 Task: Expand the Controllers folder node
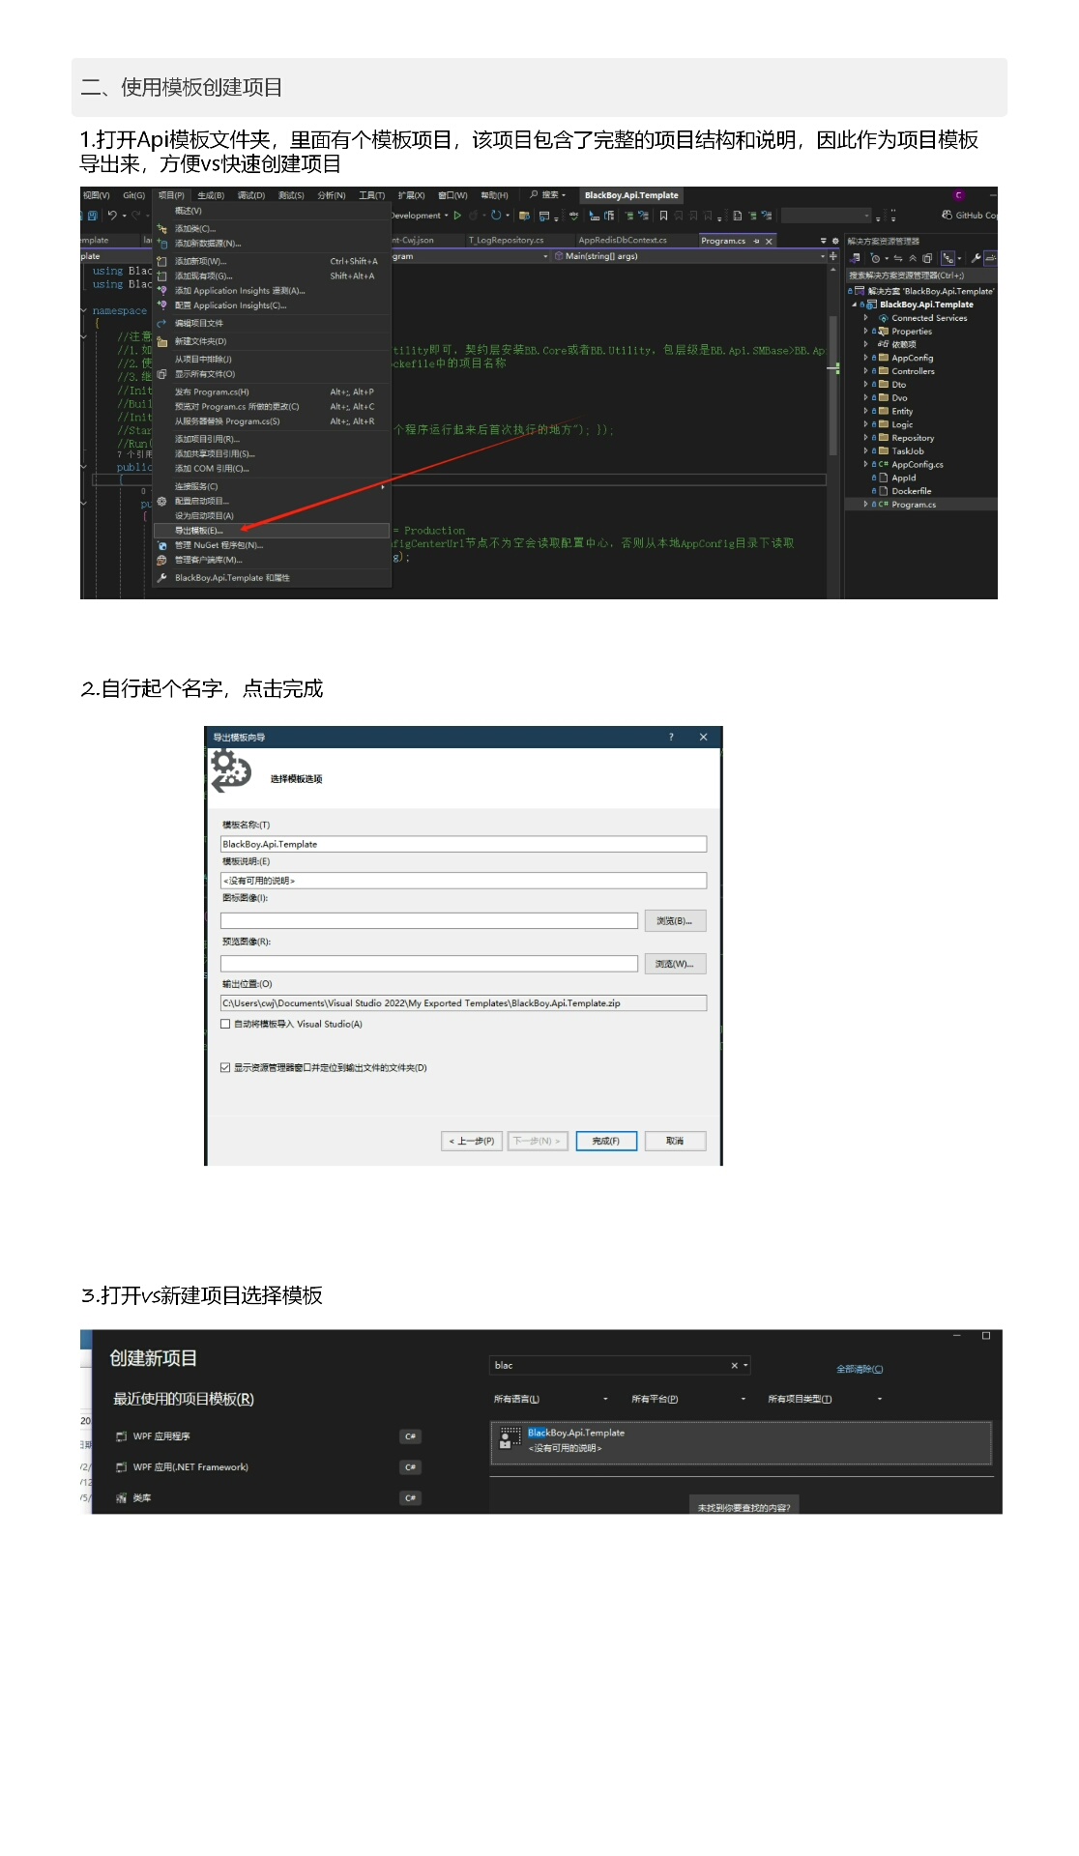pos(866,371)
